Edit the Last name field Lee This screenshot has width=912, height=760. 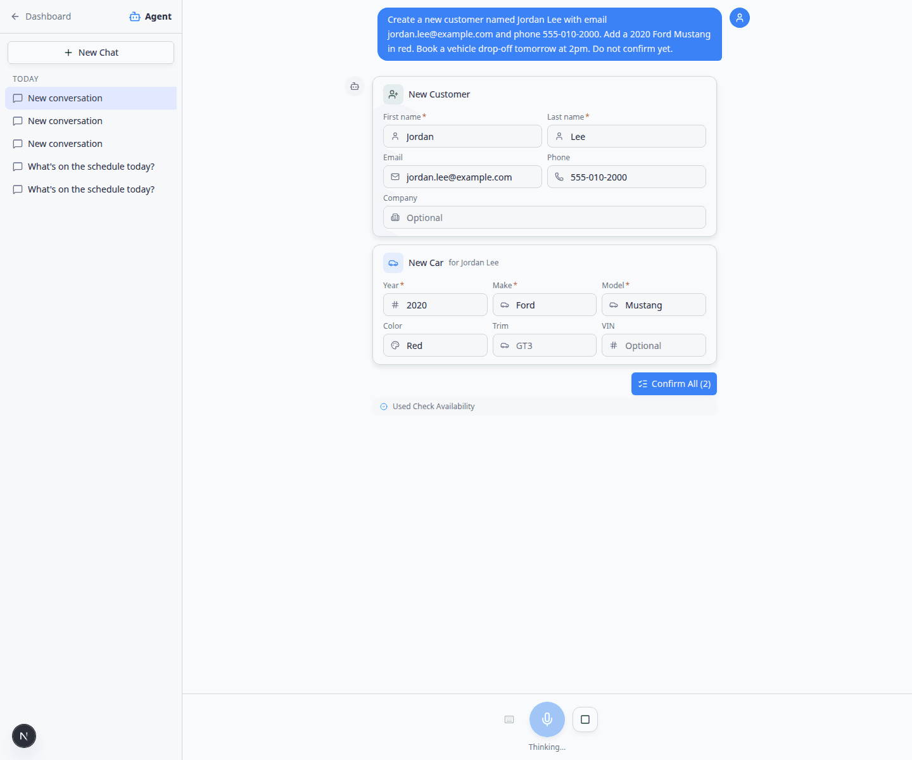click(626, 136)
